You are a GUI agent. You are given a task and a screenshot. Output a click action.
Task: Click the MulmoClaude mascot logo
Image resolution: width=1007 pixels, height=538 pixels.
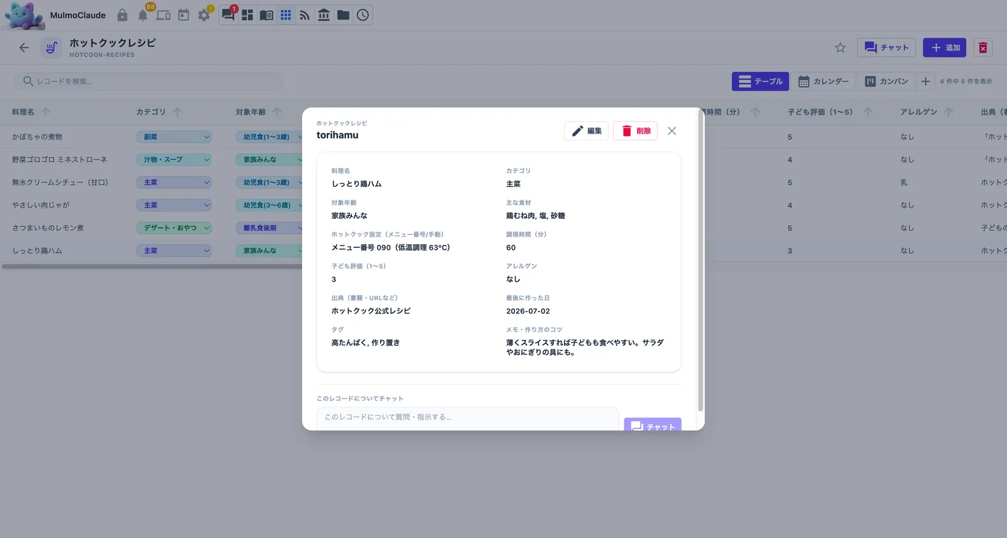(24, 15)
